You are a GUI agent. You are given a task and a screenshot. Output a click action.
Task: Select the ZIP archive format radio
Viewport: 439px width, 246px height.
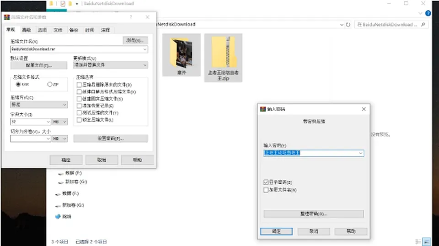[49, 84]
